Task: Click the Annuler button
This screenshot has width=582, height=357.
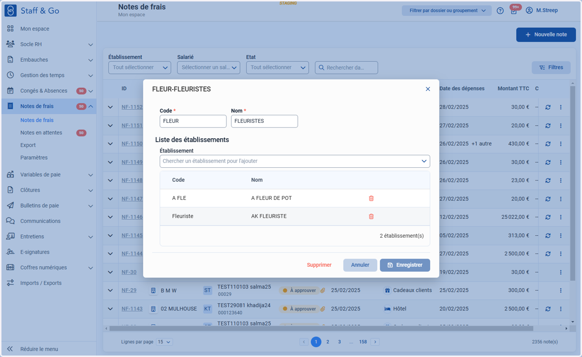Action: pos(360,265)
